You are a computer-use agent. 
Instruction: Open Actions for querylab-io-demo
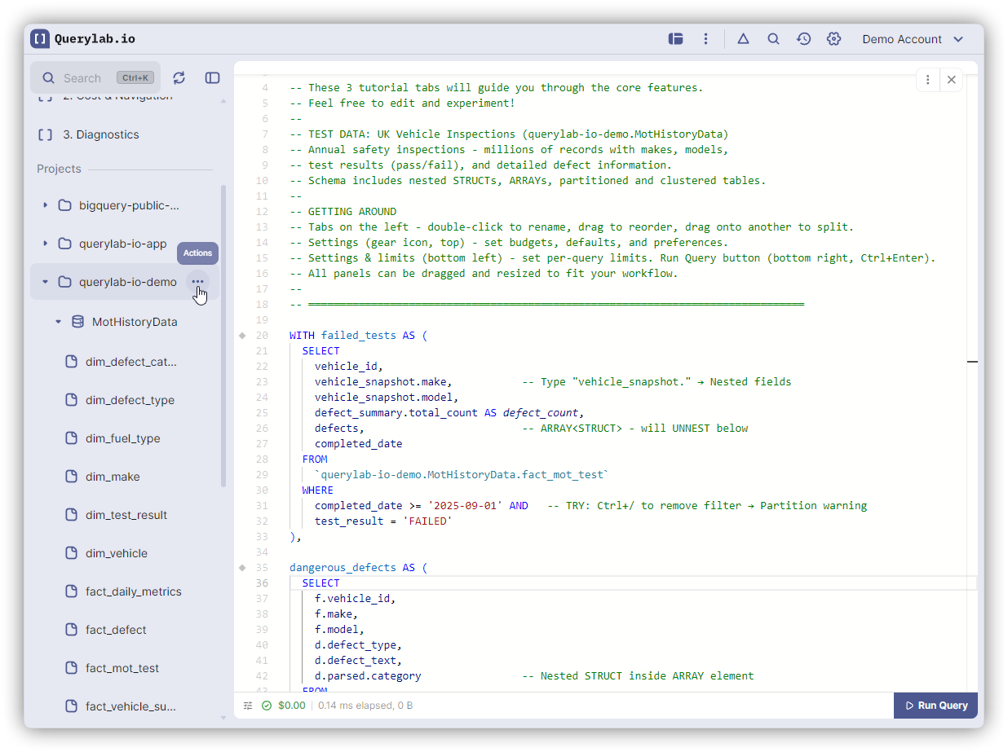click(x=197, y=282)
